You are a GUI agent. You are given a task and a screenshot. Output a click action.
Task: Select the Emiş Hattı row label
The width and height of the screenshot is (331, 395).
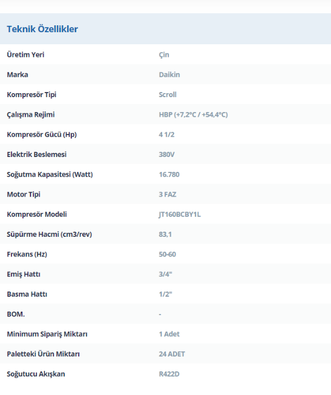click(x=24, y=274)
